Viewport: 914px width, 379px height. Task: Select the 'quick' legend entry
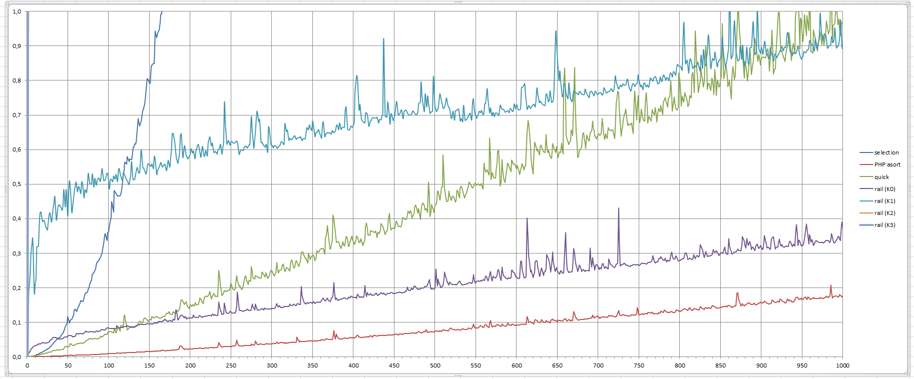click(874, 177)
